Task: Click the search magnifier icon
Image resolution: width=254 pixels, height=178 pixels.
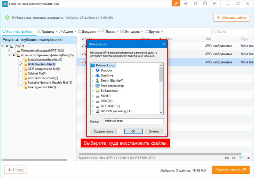Action: click(214, 32)
